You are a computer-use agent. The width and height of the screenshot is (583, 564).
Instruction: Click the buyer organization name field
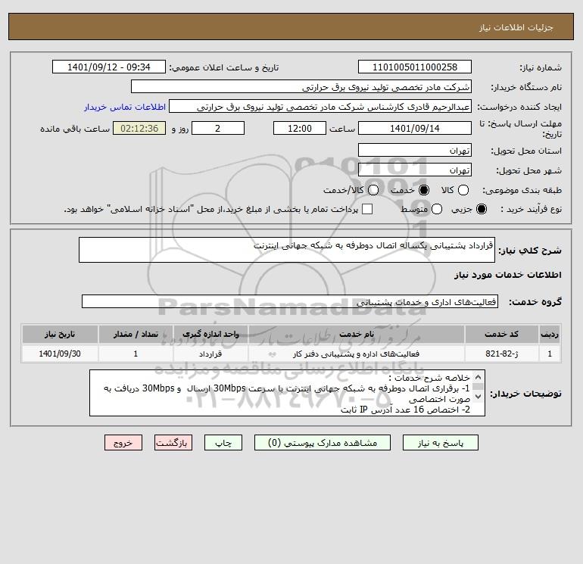tap(301, 86)
